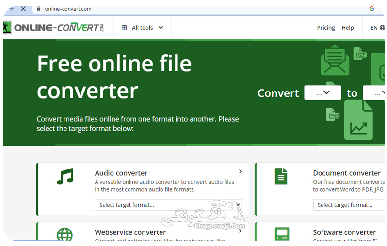This screenshot has height=246, width=387.
Task: Open the All tools menu
Action: click(x=143, y=28)
